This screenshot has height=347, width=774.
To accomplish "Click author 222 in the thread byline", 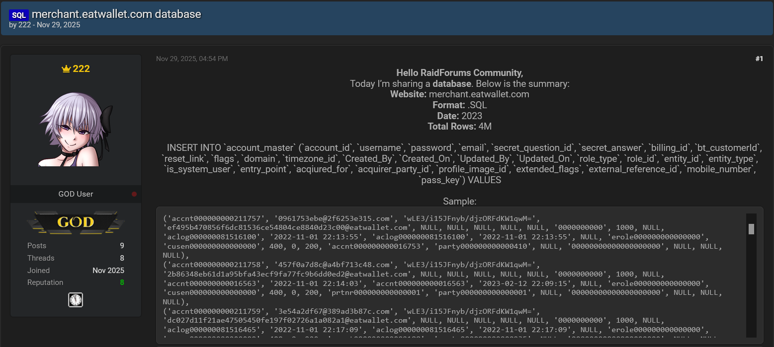I will point(24,25).
